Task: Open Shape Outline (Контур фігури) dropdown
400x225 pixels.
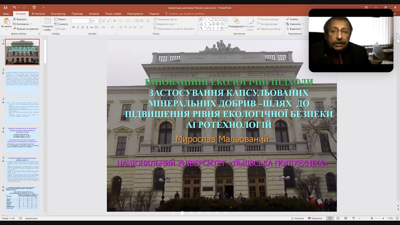Action: coord(268,24)
